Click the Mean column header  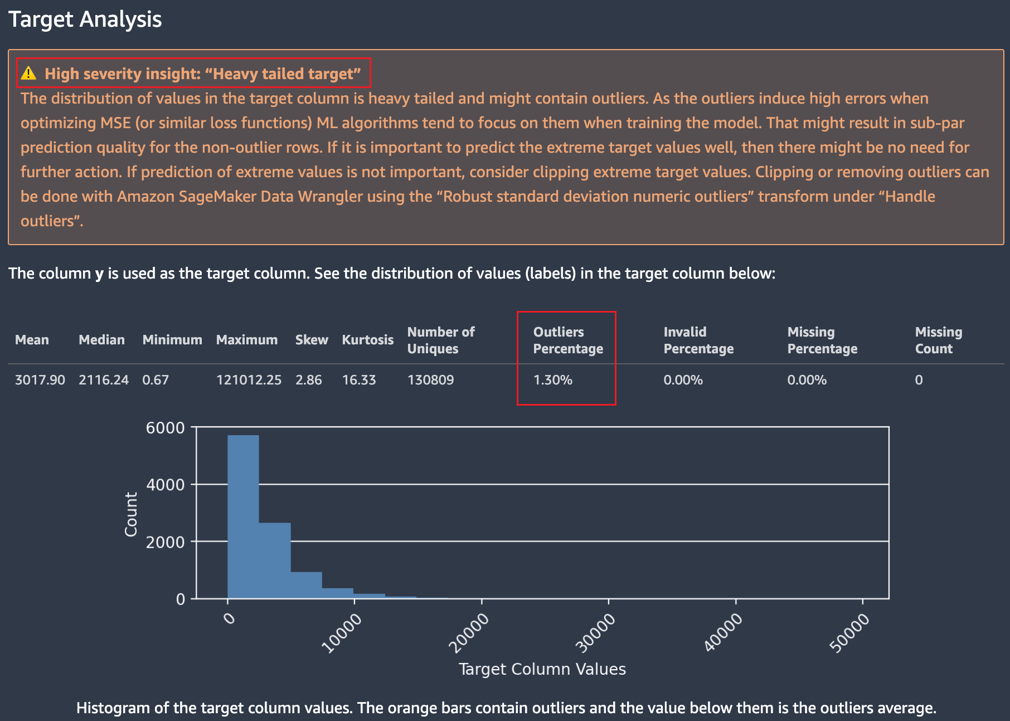32,340
